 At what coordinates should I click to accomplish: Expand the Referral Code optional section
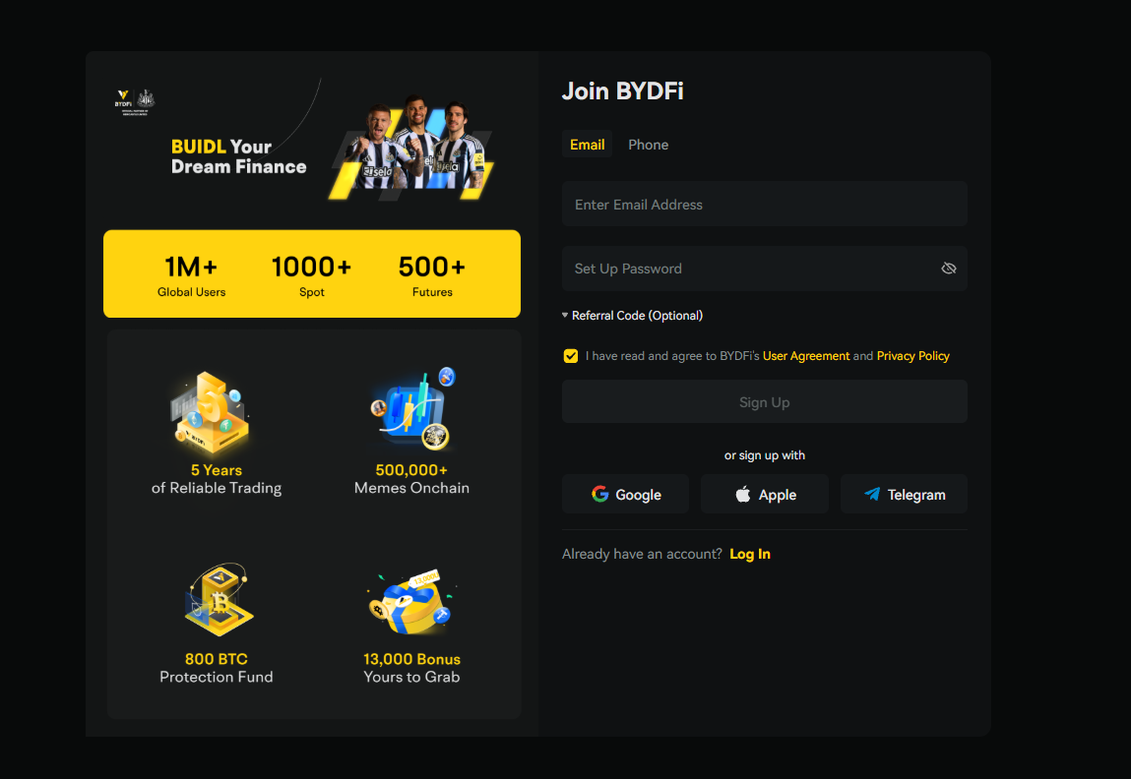click(632, 316)
